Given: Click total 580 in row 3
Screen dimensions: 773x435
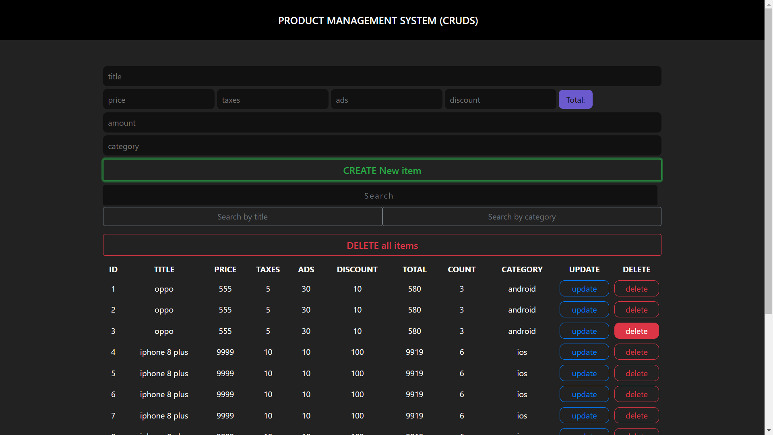Looking at the screenshot, I should [414, 331].
